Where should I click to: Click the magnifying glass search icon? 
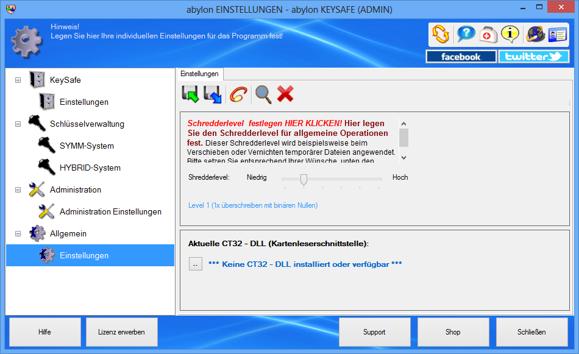[x=263, y=94]
